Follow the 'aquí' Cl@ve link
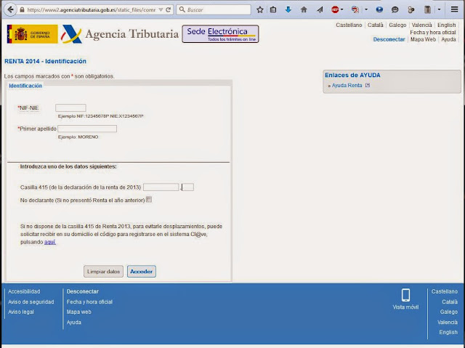Viewport: 465px width, 348px height. 50,242
